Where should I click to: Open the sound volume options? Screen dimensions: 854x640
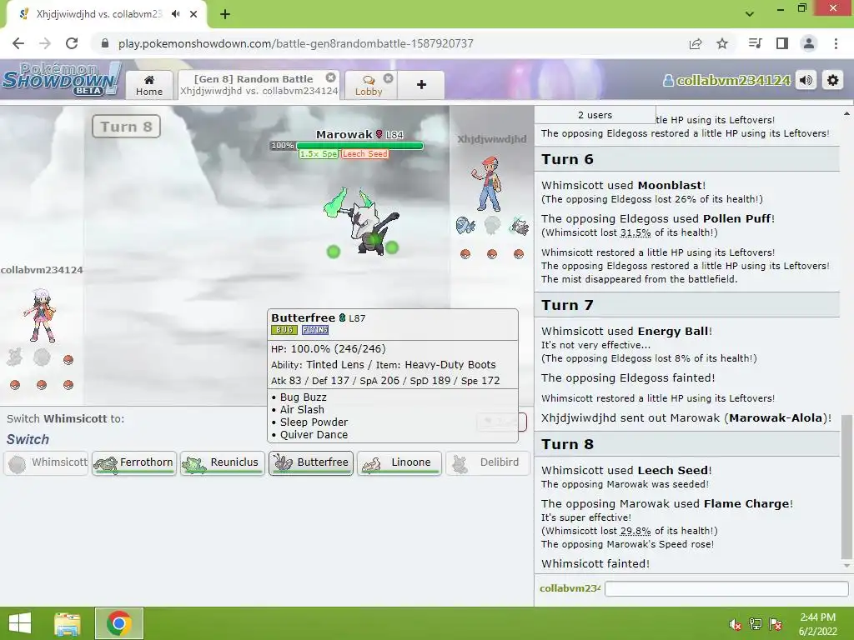(806, 81)
